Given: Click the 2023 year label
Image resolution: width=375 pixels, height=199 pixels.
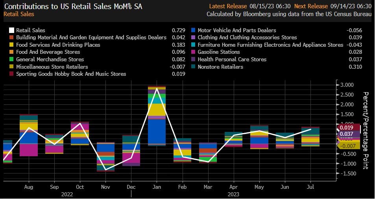Looking at the screenshot, I should pyautogui.click(x=233, y=194).
